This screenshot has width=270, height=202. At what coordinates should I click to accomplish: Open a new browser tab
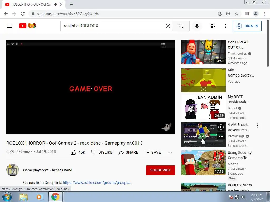(x=71, y=4)
